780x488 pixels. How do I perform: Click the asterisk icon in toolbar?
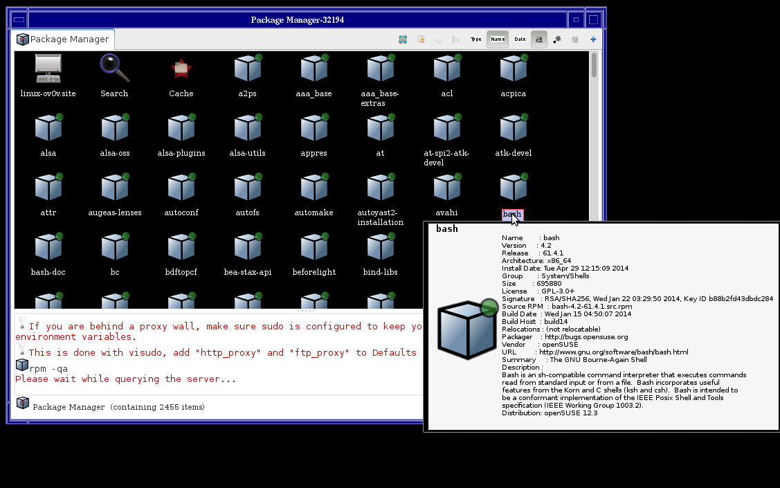(557, 39)
